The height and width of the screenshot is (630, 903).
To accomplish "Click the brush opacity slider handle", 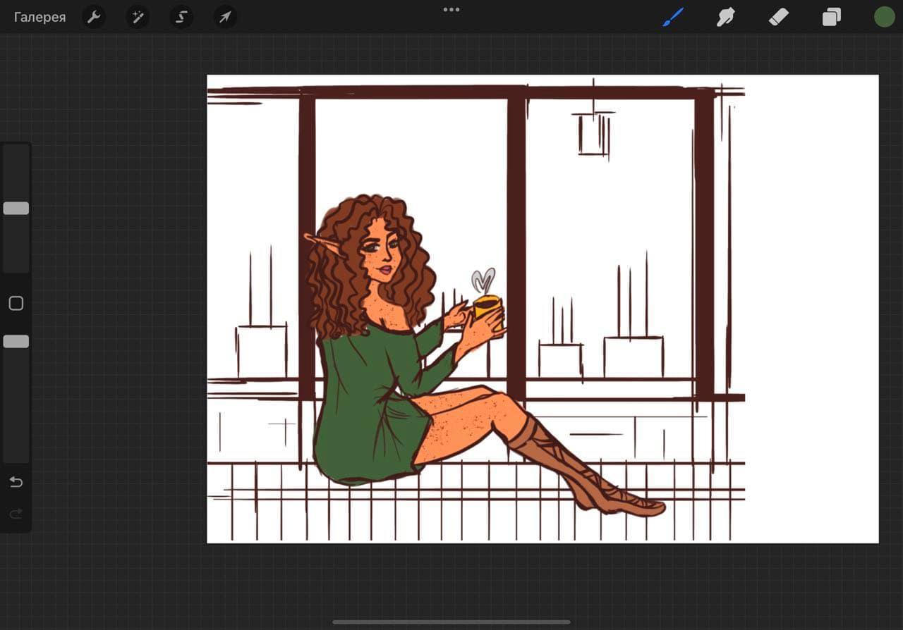I will pyautogui.click(x=16, y=342).
